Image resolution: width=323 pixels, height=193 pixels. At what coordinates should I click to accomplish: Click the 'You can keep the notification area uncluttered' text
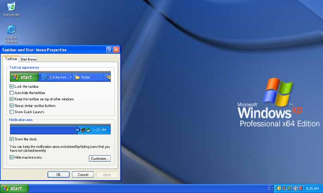[x=60, y=148]
